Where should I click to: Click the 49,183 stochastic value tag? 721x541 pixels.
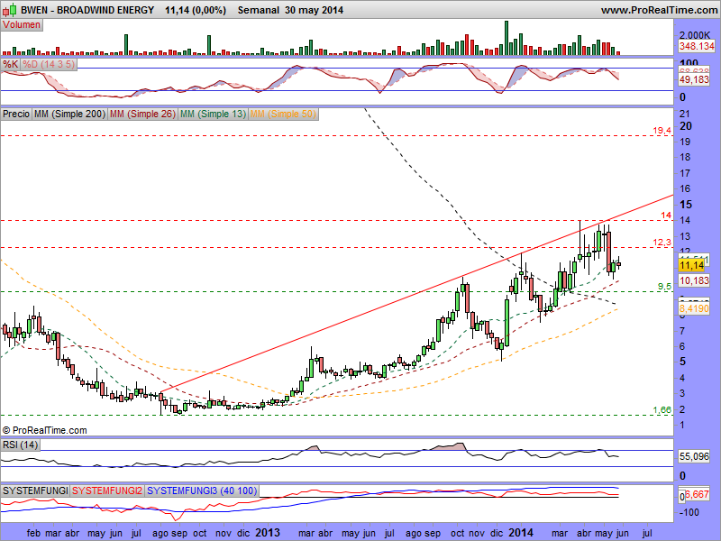pyautogui.click(x=694, y=79)
